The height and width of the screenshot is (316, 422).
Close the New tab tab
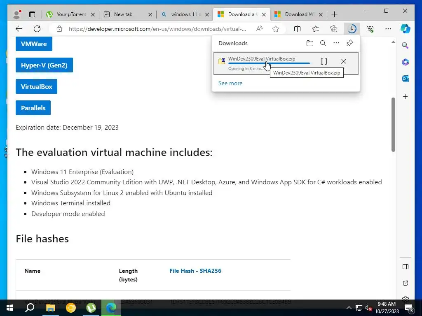[150, 14]
